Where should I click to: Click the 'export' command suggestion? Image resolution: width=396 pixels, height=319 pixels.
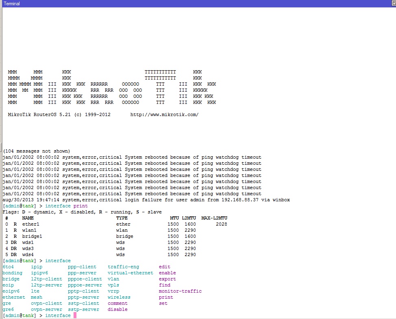[x=167, y=279]
